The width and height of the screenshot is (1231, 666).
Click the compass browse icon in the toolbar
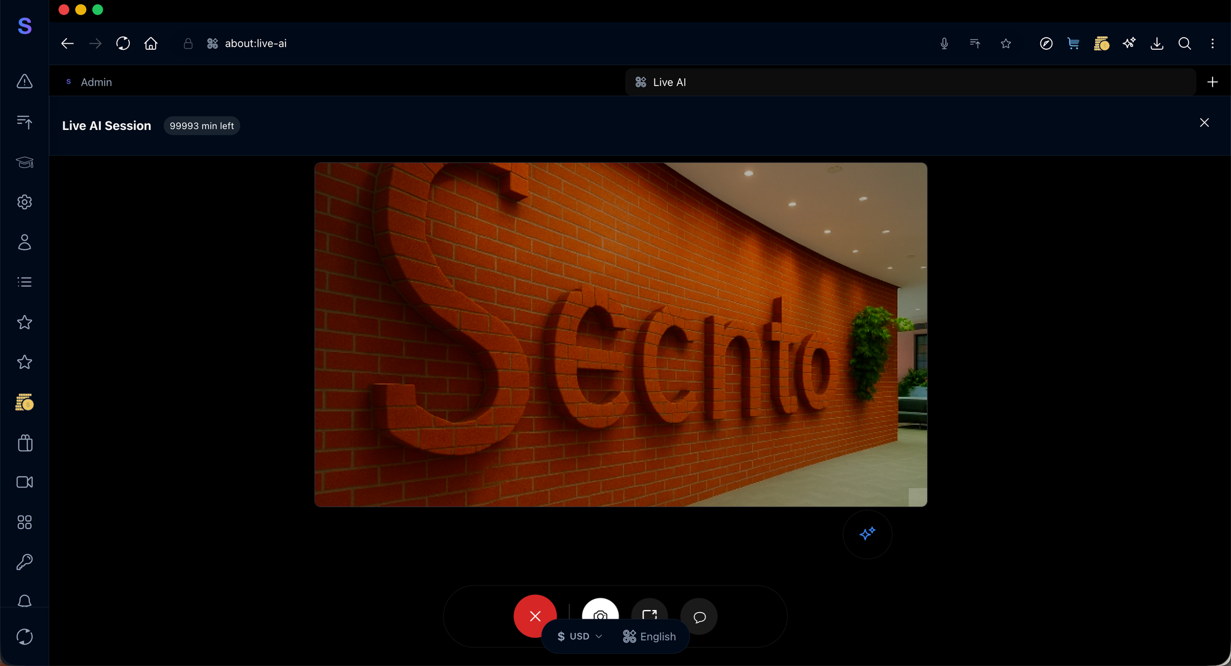pyautogui.click(x=1046, y=44)
